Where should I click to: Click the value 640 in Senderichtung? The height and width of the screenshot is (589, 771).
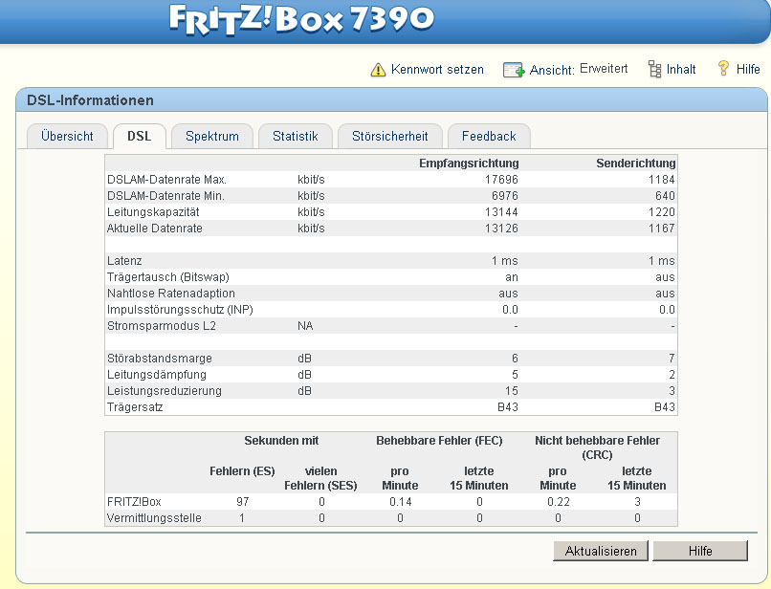(x=665, y=196)
